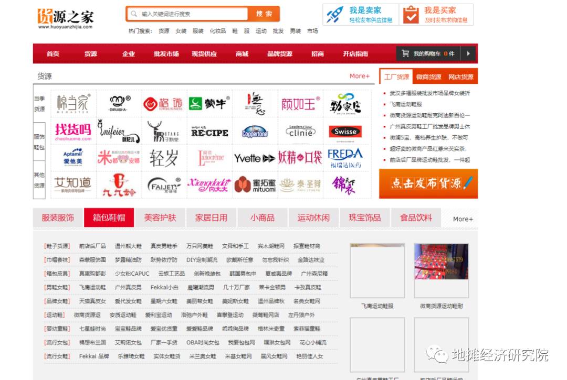Select the 家居日用 category tab

click(211, 218)
